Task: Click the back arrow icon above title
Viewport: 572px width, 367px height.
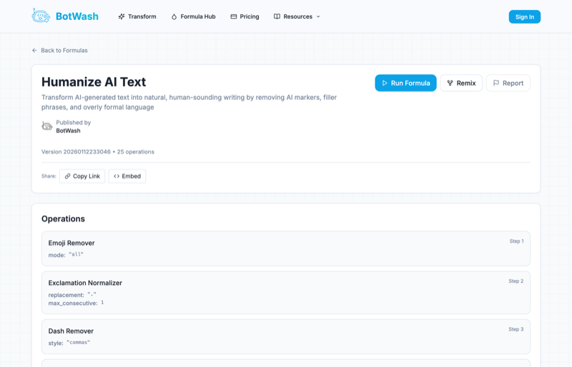Action: tap(34, 51)
